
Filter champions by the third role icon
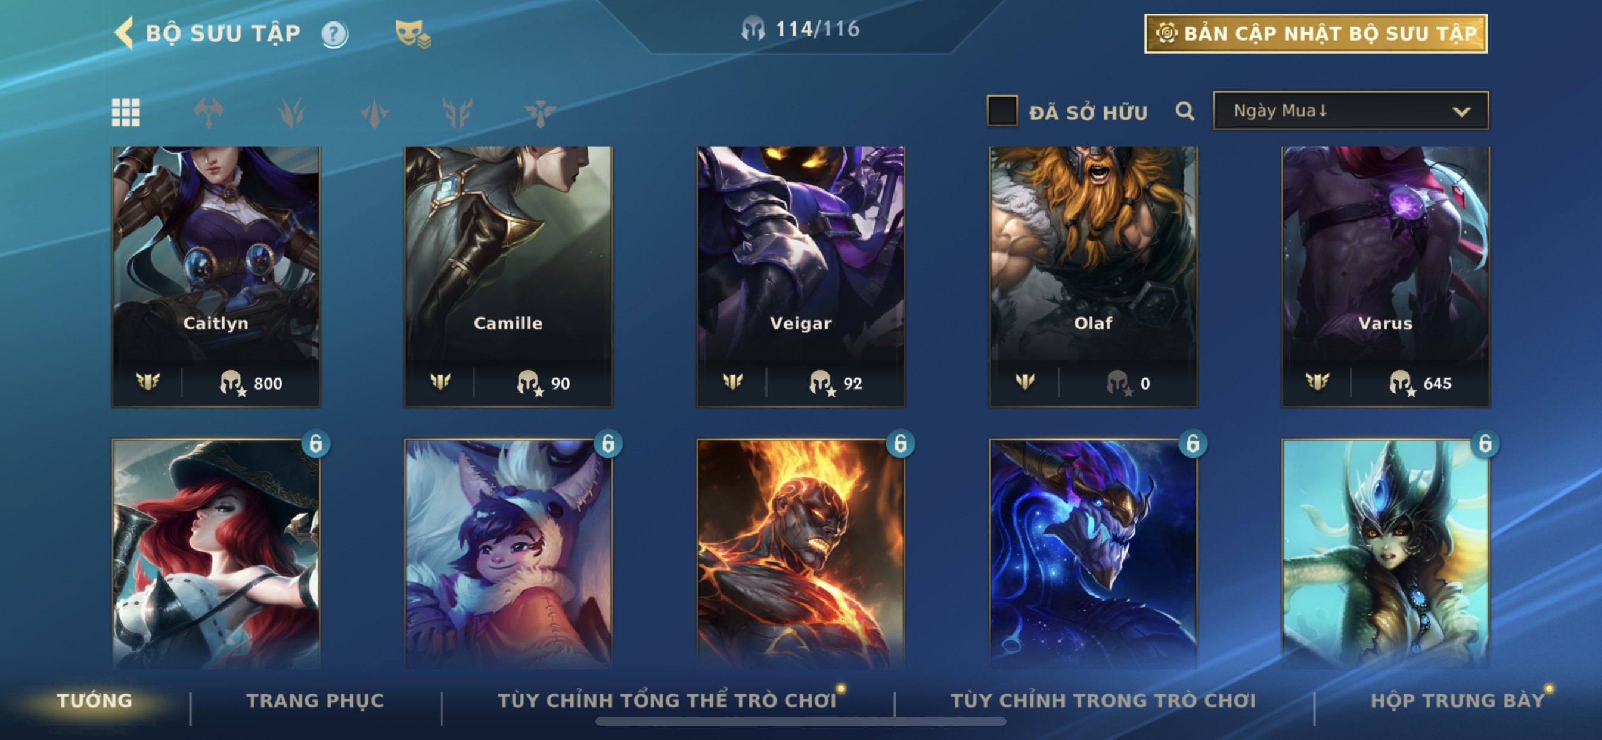[374, 113]
